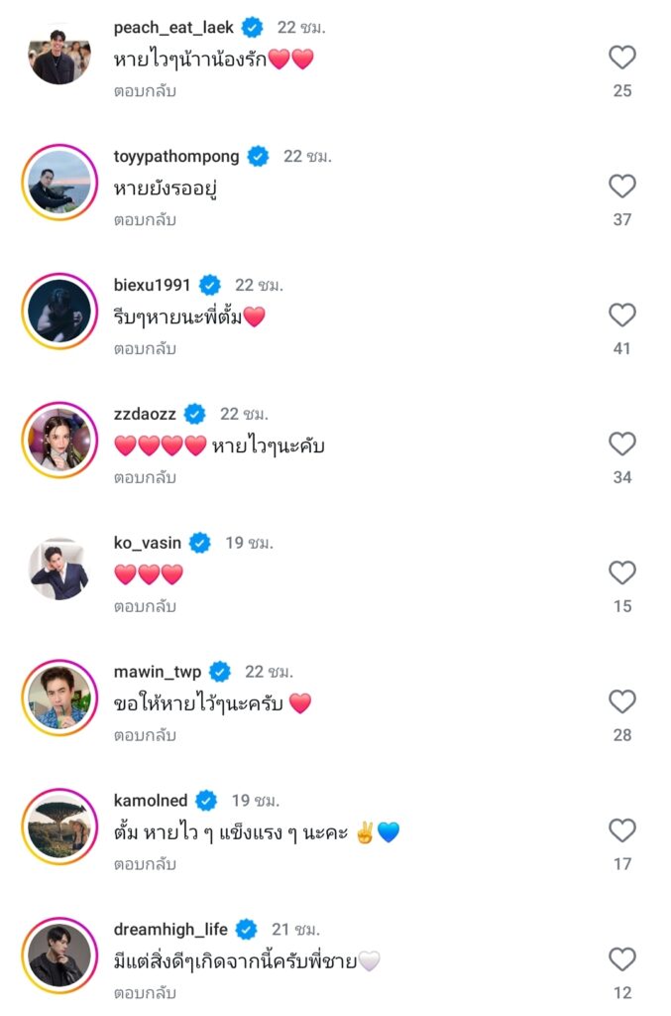Like the ko_vasin heart-emoji comment
The image size is (671, 1016).
(621, 573)
